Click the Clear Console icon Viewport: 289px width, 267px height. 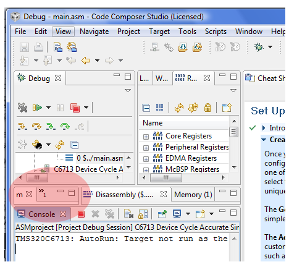[129, 214]
